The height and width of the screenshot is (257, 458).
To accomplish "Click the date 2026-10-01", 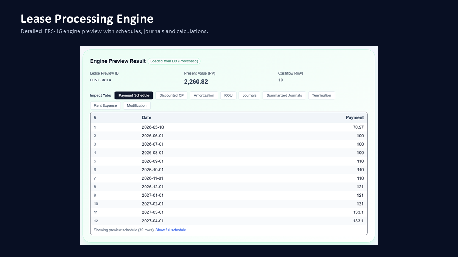I will click(x=153, y=170).
